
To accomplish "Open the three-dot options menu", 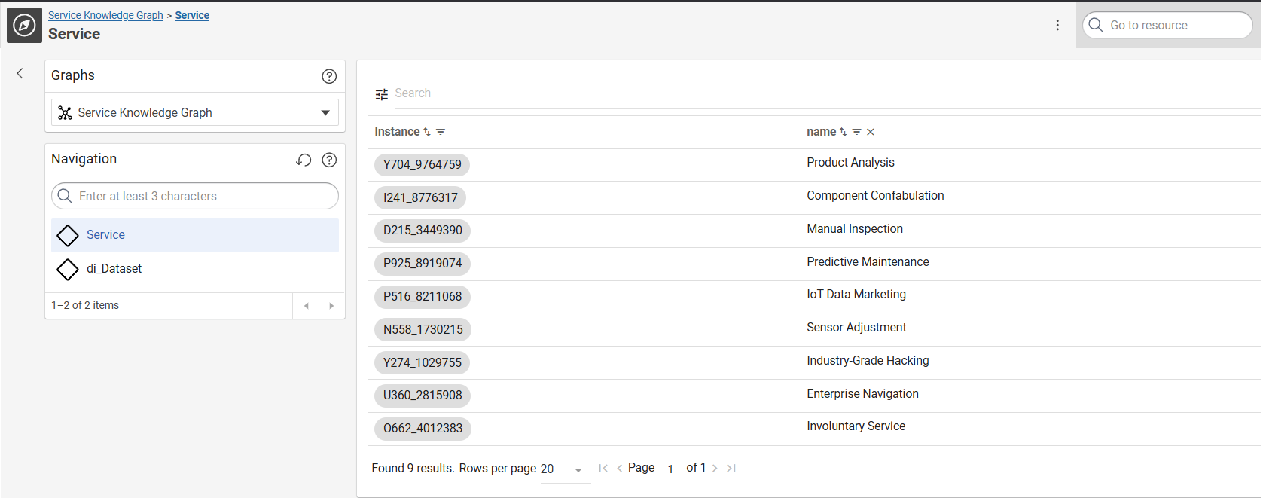I will [1057, 26].
